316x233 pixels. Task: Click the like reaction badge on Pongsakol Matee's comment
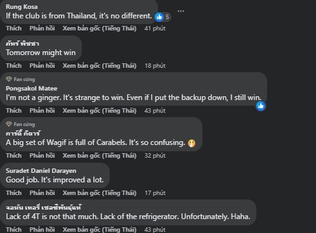click(x=261, y=106)
